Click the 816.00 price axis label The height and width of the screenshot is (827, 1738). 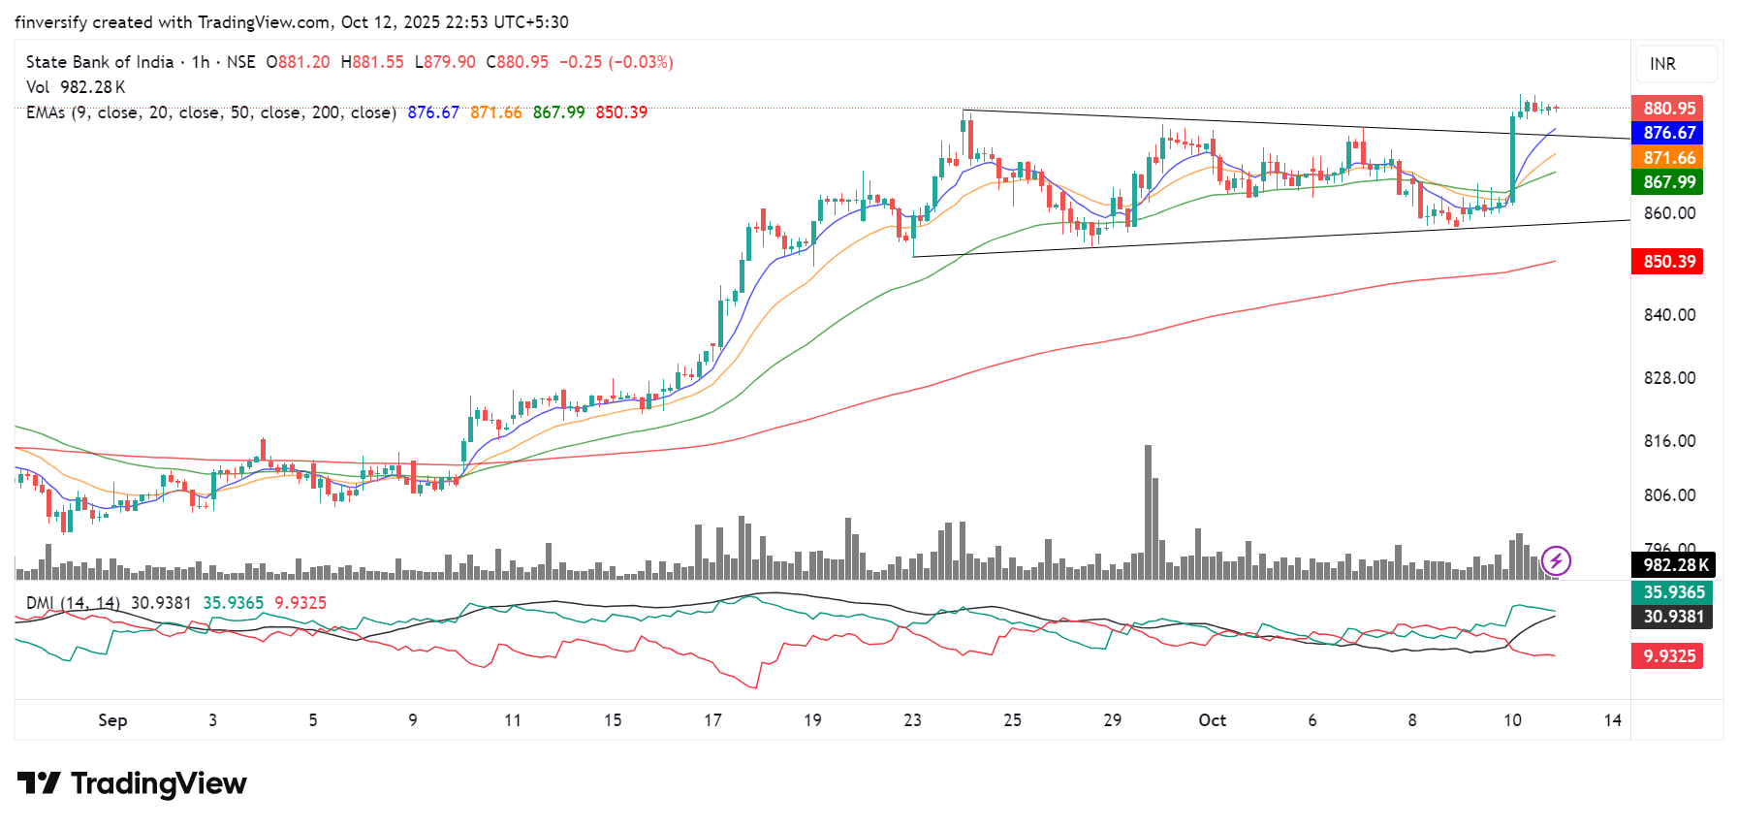pos(1669,441)
